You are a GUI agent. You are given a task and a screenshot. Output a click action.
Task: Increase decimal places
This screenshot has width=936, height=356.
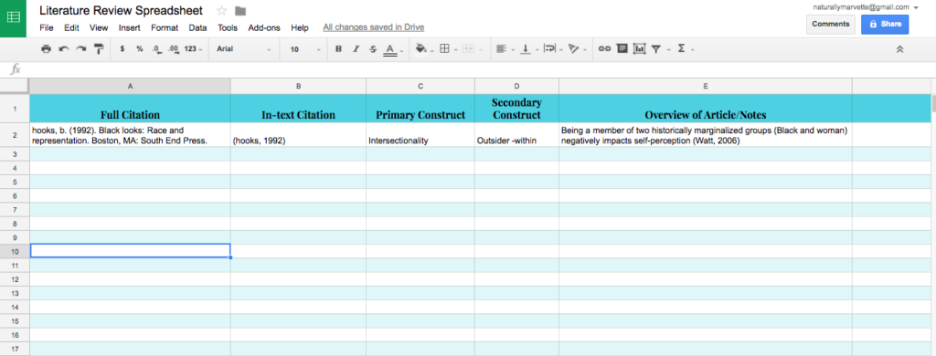click(174, 49)
